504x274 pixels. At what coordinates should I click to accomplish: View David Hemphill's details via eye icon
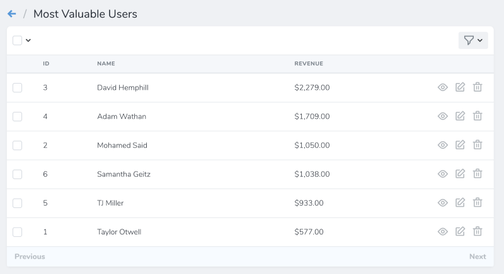point(443,87)
